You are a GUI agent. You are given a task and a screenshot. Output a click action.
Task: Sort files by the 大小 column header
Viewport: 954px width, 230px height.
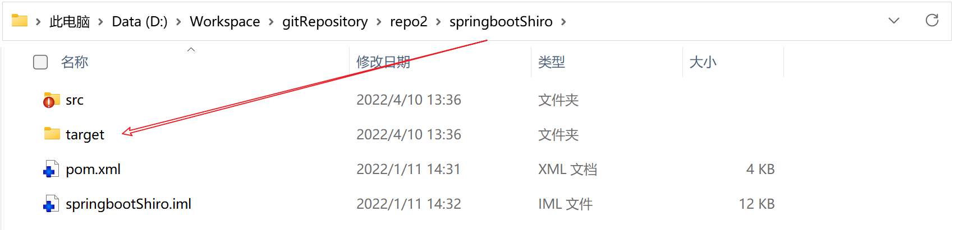(703, 62)
